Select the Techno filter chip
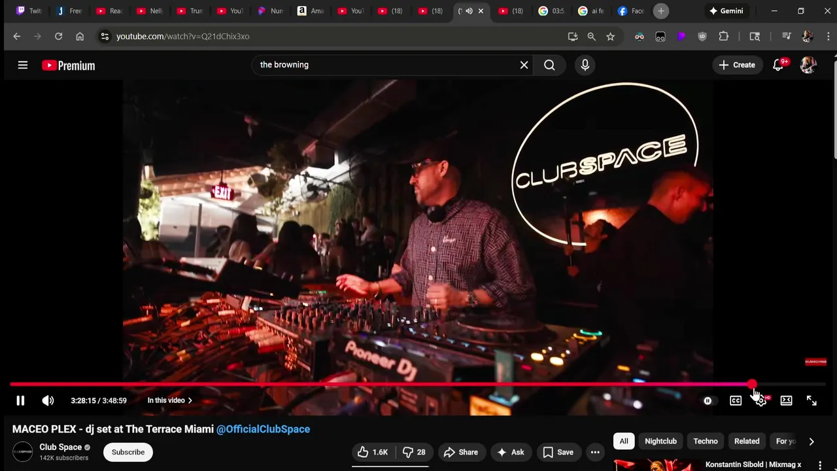Viewport: 837px width, 471px height. point(706,442)
